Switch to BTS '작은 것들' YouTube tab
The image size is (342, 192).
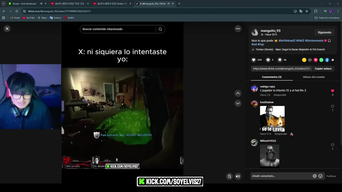click(69, 4)
